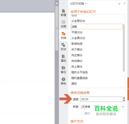
Task: Select the 向下推出 transition
Action: tap(97, 49)
